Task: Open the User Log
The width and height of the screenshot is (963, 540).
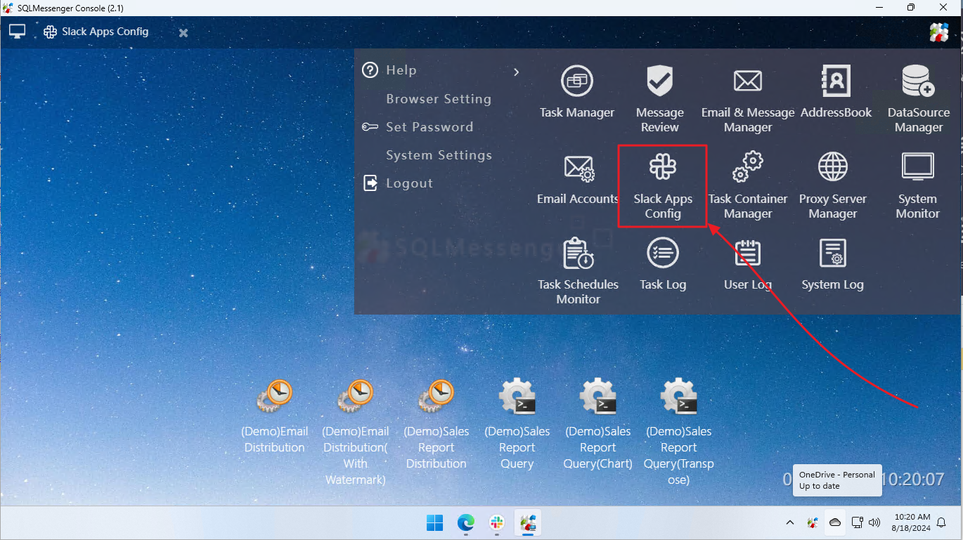Action: (748, 265)
